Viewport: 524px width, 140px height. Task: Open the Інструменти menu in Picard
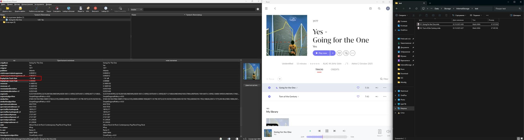39,4
